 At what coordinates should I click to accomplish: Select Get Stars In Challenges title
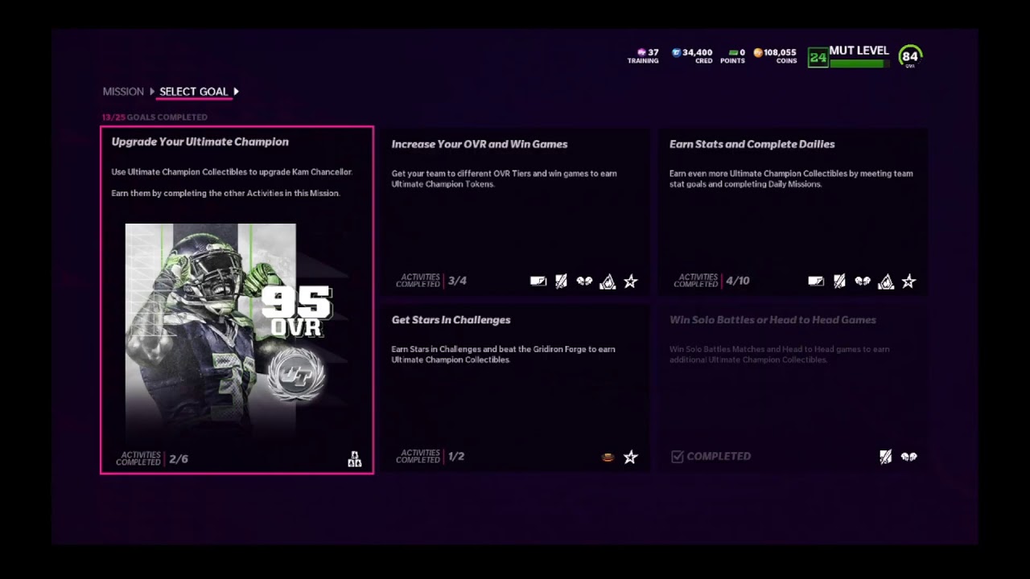pyautogui.click(x=451, y=320)
